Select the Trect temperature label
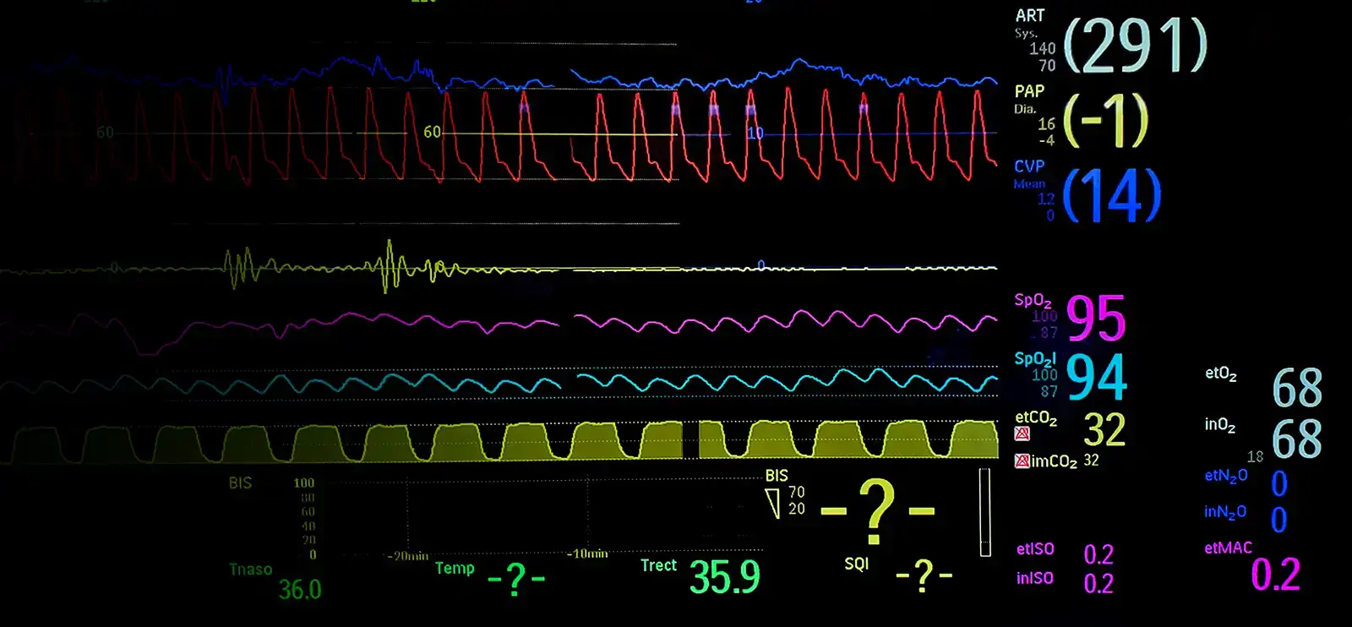This screenshot has width=1352, height=627. tap(658, 565)
